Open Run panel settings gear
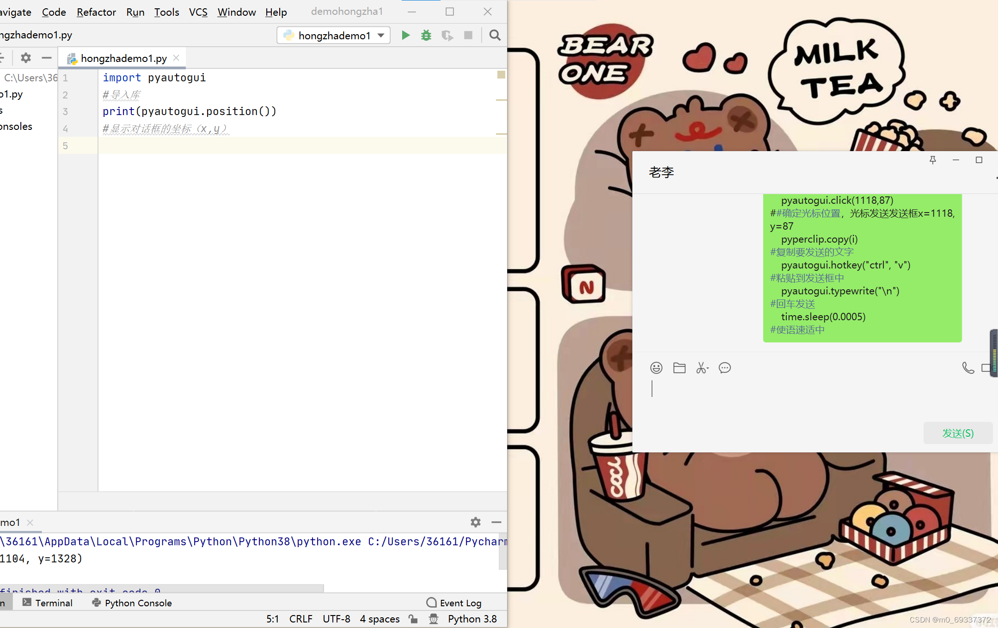998x628 pixels. click(476, 522)
